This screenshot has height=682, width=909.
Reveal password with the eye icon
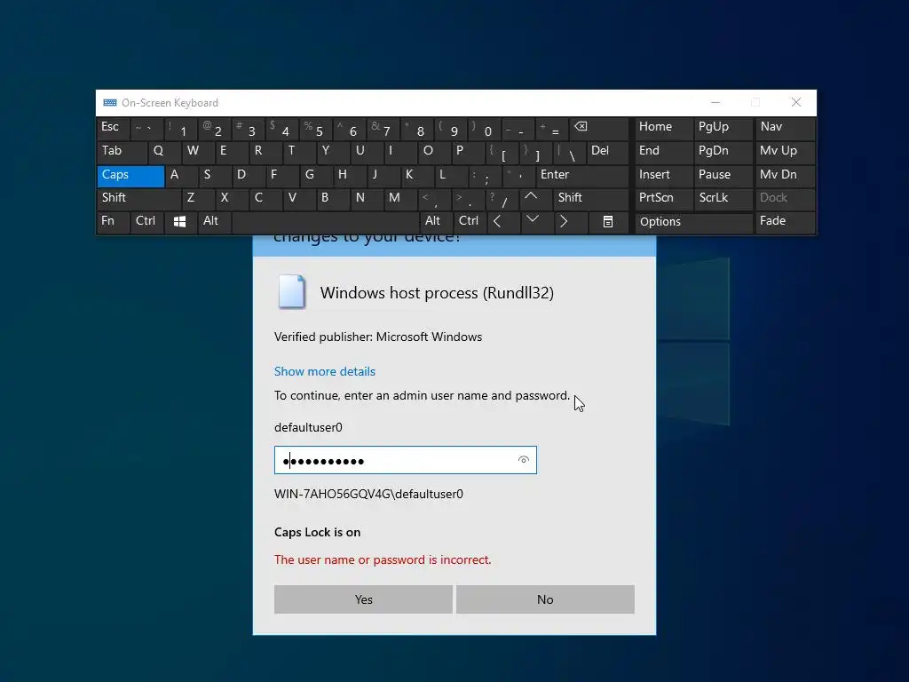pyautogui.click(x=524, y=461)
